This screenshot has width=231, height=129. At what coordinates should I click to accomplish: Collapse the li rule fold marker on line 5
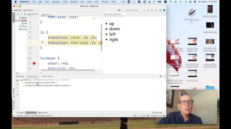pos(39,33)
